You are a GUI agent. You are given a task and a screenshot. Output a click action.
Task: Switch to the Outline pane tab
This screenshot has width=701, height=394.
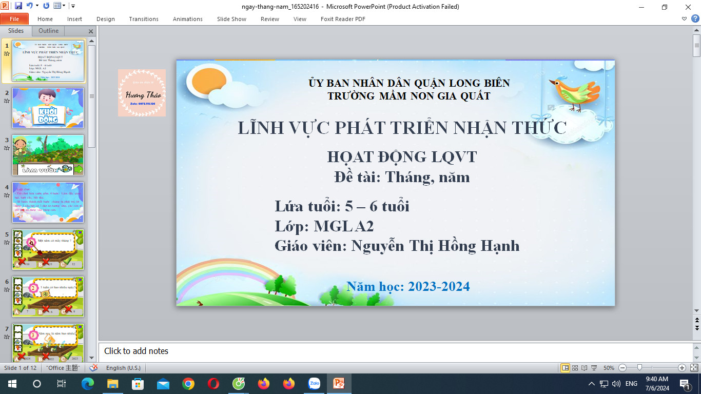click(x=49, y=31)
